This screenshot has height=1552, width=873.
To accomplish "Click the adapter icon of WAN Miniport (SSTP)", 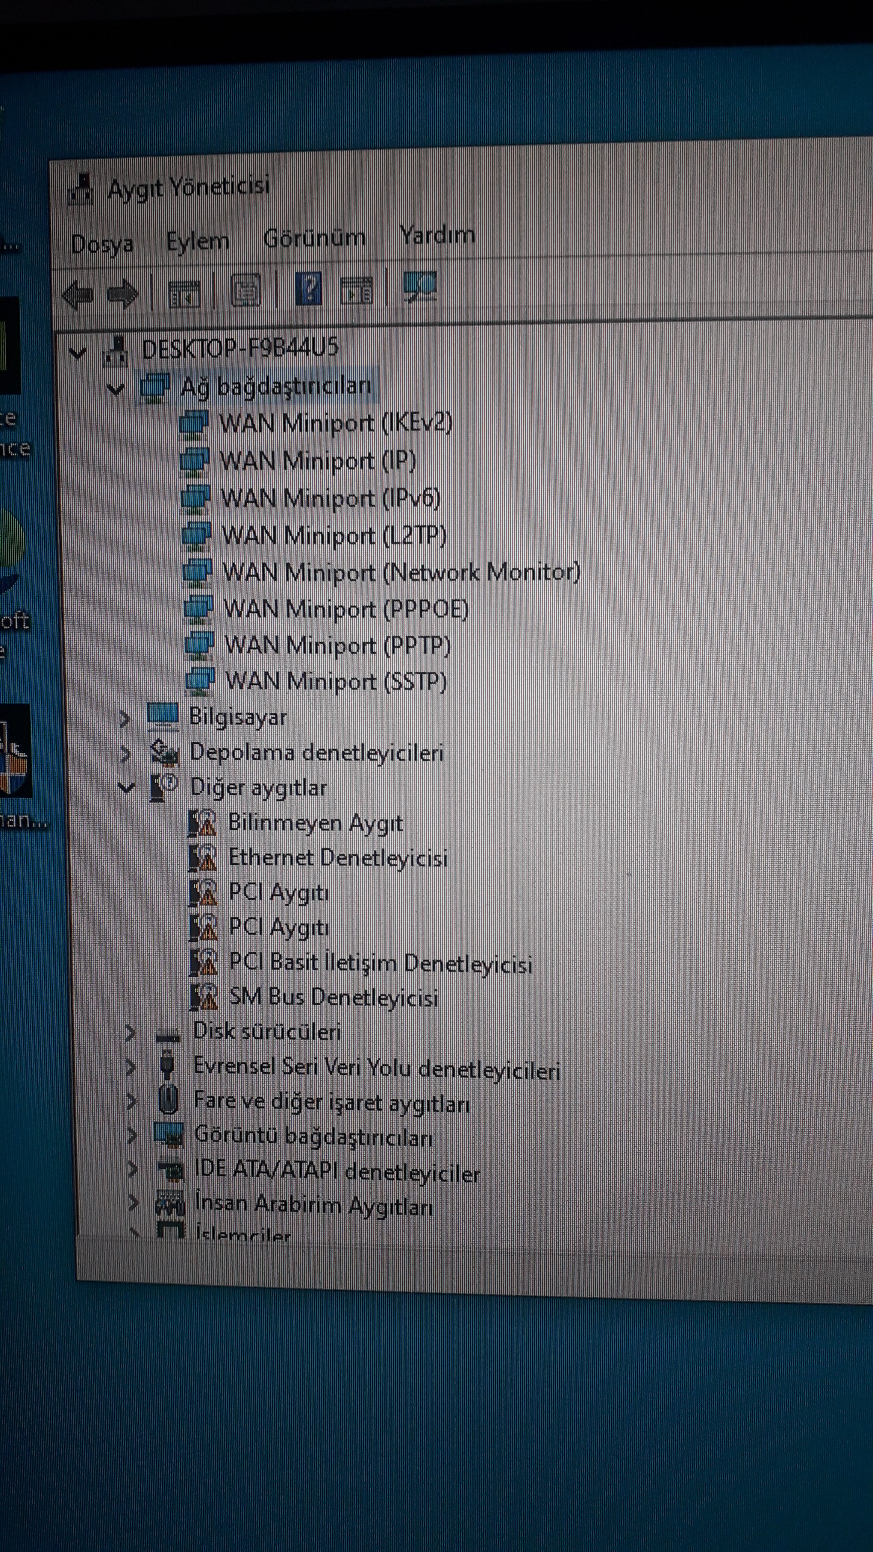I will (200, 681).
